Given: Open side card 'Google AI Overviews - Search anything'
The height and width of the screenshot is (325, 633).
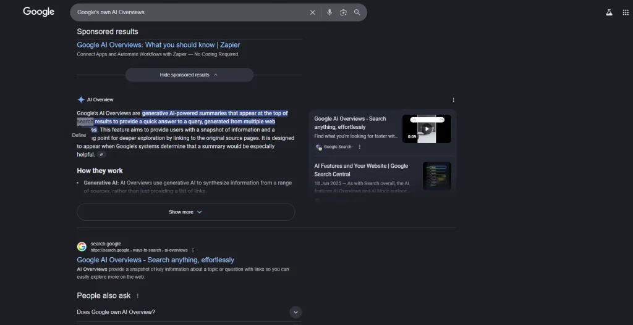Looking at the screenshot, I should (350, 123).
